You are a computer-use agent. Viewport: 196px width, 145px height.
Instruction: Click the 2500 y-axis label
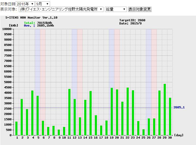[8, 109]
